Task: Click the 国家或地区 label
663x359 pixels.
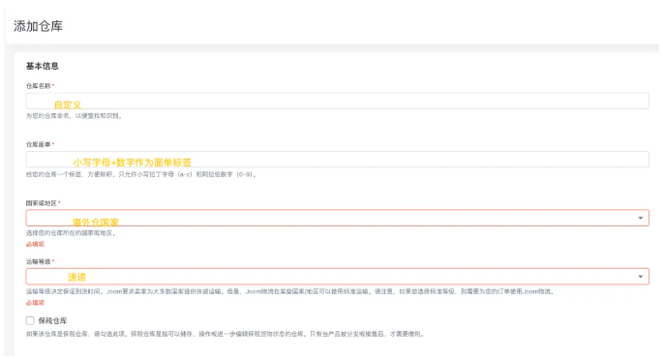Action: (42, 203)
